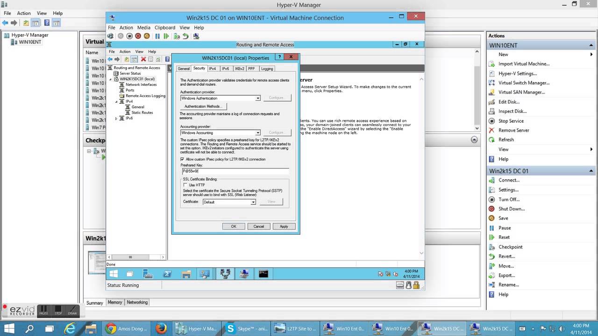Image resolution: width=598 pixels, height=336 pixels.
Task: Open the Action menu in Hyper-V Manager
Action: pyautogui.click(x=24, y=13)
